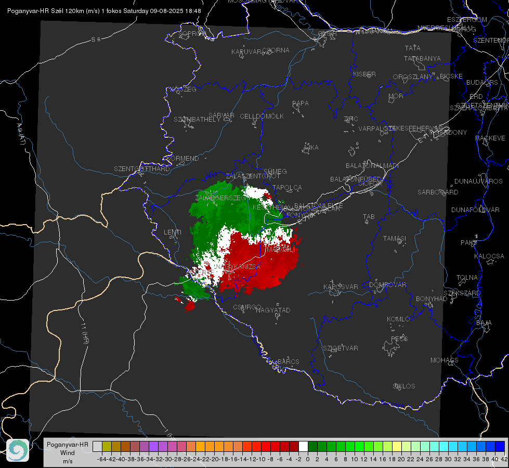
Task: Click the AJKA city label
Action: pyautogui.click(x=310, y=148)
